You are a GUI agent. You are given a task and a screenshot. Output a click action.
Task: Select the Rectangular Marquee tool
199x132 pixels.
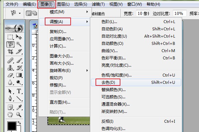[11, 37]
